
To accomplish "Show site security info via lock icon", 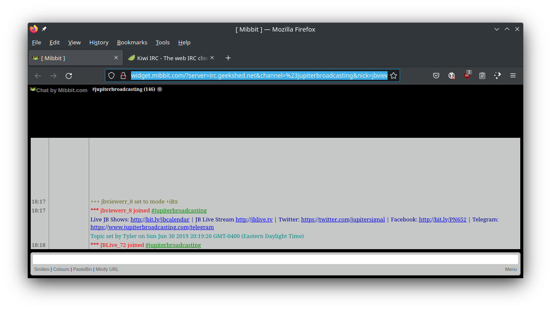I will pyautogui.click(x=123, y=76).
